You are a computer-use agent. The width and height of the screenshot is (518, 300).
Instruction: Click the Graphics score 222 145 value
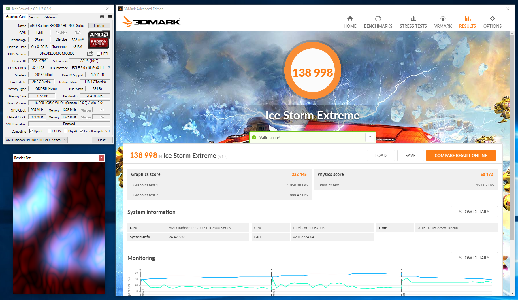[299, 174]
